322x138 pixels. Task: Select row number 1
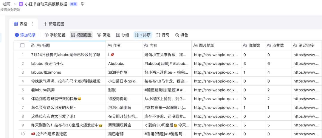(x=23, y=55)
